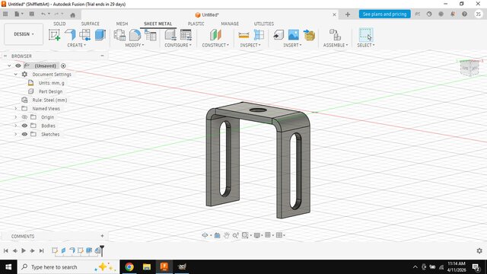Click See plans and pricing button
The image size is (487, 274).
coord(384,14)
